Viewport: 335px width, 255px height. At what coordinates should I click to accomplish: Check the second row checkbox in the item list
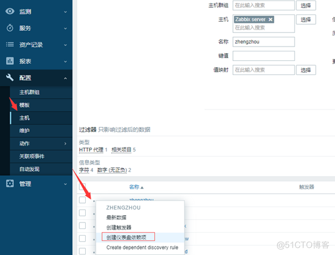pyautogui.click(x=82, y=213)
